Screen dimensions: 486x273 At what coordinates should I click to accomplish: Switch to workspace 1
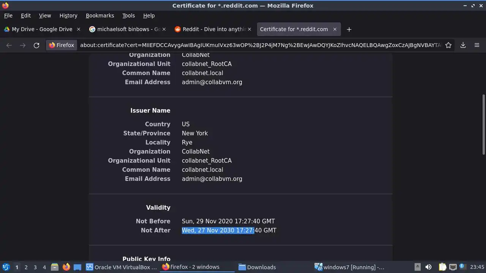[17, 267]
